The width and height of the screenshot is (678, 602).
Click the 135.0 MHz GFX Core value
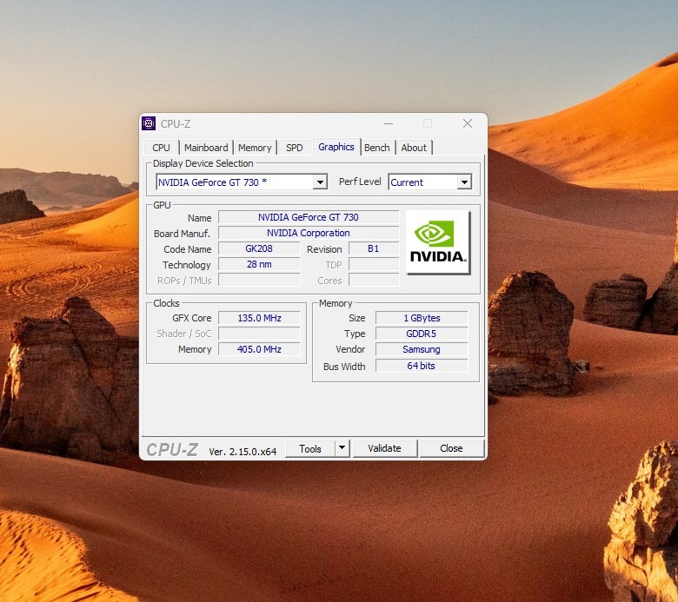point(259,318)
